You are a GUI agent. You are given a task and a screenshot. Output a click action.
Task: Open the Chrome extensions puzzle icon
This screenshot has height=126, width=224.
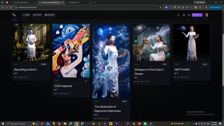(x=200, y=7)
